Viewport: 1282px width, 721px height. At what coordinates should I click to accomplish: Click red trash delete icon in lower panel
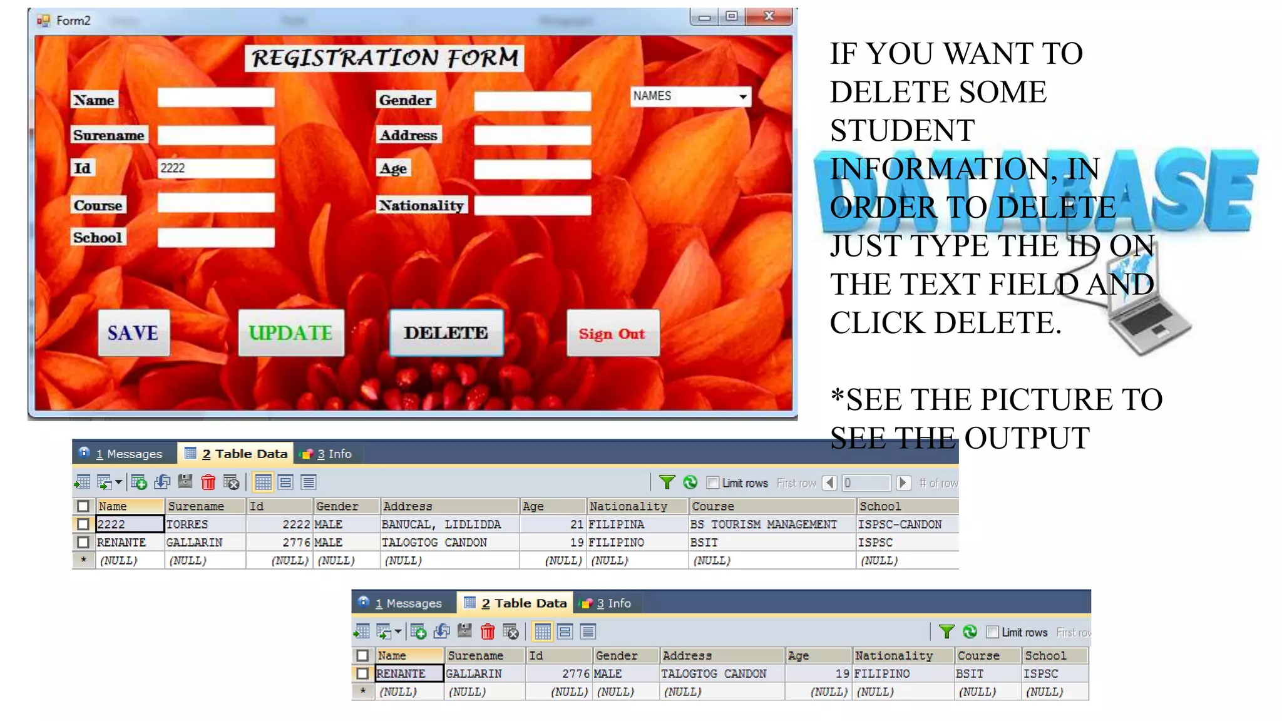[488, 632]
